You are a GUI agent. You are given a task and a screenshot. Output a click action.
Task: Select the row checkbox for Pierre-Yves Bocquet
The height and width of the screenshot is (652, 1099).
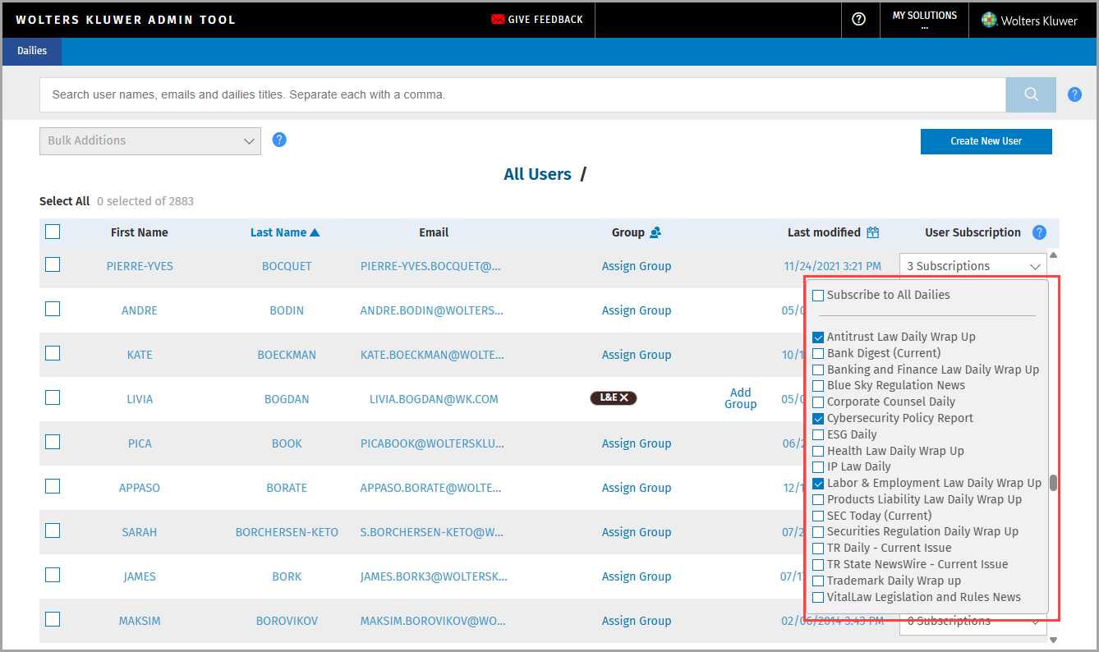tap(53, 264)
